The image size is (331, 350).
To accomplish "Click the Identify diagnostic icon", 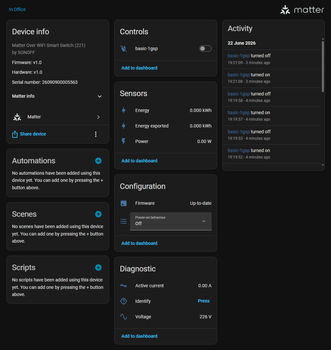I will tap(123, 301).
